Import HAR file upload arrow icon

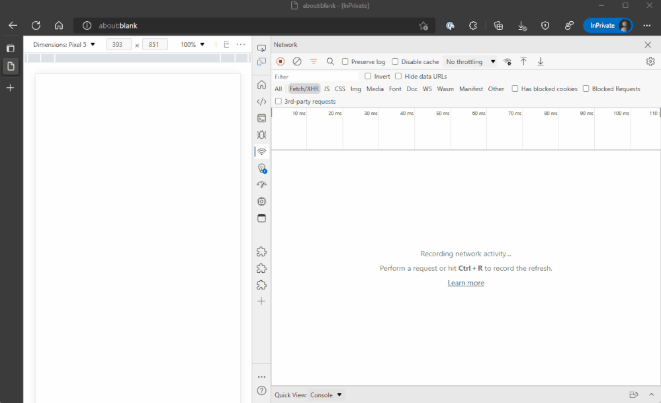pyautogui.click(x=523, y=61)
